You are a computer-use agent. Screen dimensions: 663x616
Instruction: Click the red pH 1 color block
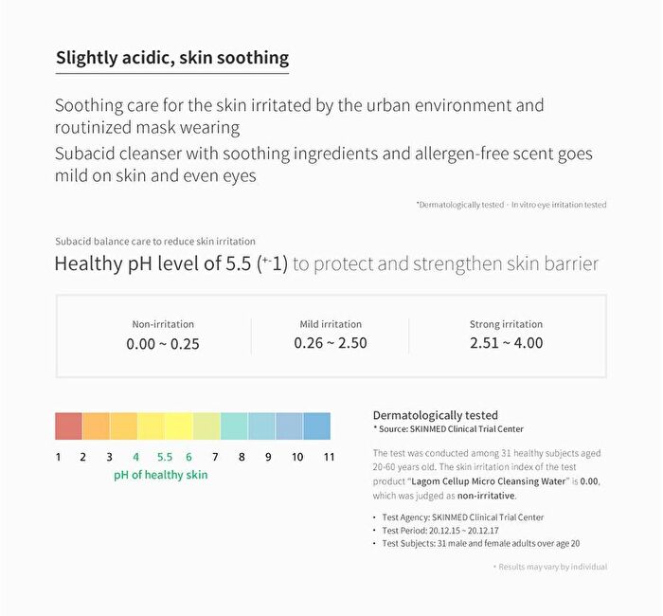pyautogui.click(x=68, y=426)
